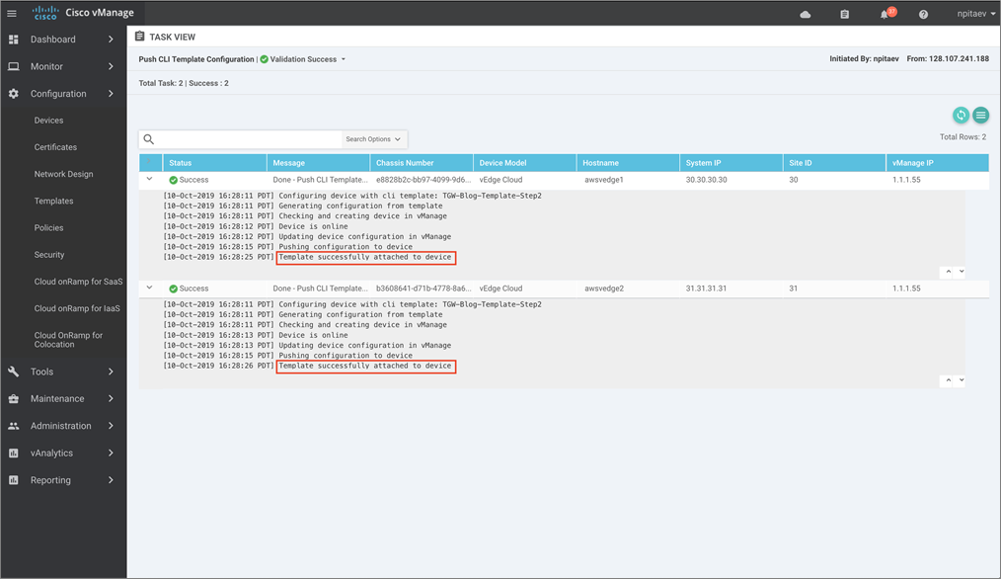Click the down arrow in awsvedge1 log
The image size is (1001, 579).
point(962,272)
